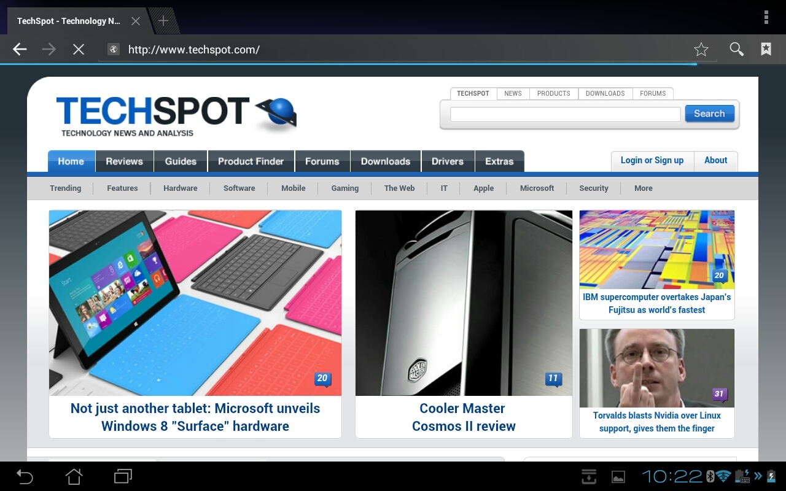
Task: Tap the browser back arrow
Action: click(x=20, y=50)
